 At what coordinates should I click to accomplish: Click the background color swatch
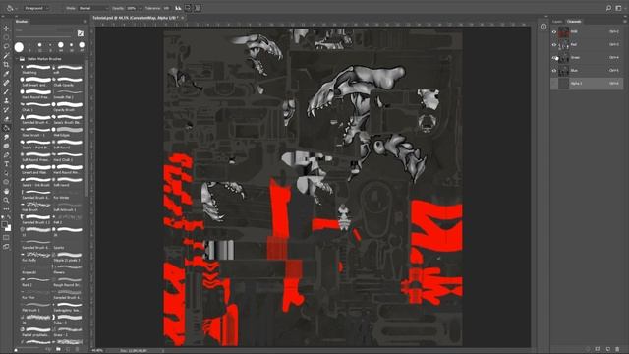pos(9,228)
